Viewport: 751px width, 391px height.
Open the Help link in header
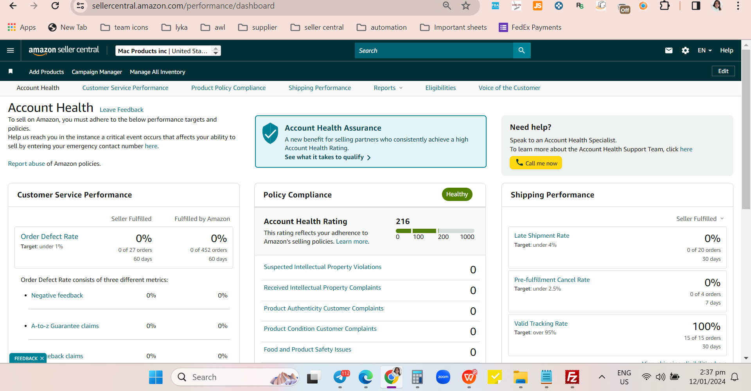(726, 50)
